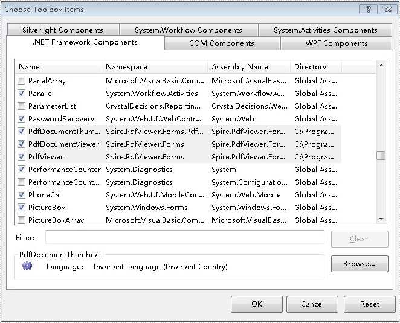Viewport: 400px width, 323px height.
Task: Switch to Silverlight Components tab
Action: [63, 30]
